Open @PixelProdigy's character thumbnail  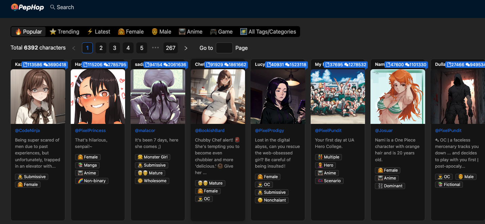[x=278, y=97]
